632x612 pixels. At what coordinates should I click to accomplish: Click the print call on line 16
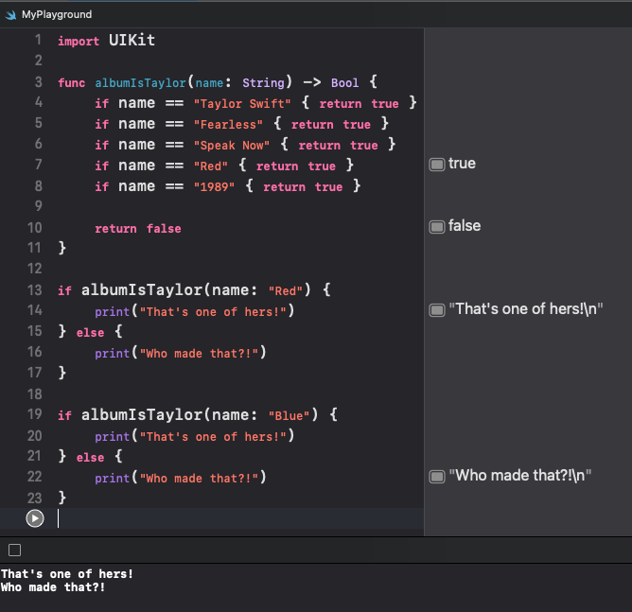click(x=180, y=354)
